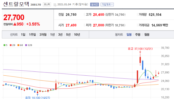The height and width of the screenshot is (99, 174).
Task: Click the red 20-day moving average swatch
Action: click(11, 45)
